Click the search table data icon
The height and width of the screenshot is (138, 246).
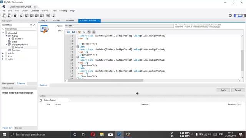48,15
